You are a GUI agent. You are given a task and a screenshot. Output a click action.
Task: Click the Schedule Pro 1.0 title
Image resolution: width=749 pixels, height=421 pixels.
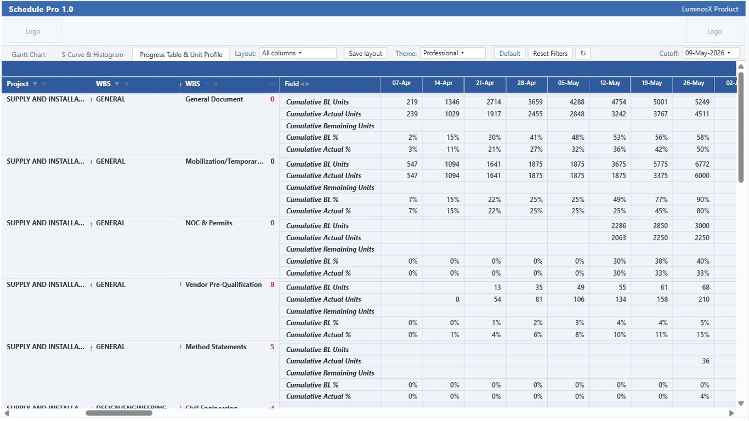(41, 9)
